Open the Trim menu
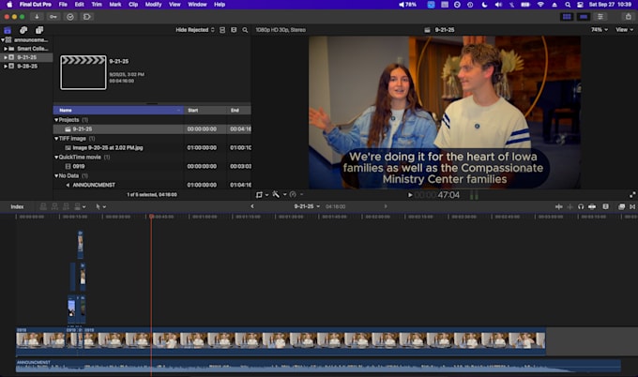This screenshot has height=377, width=638. point(97,5)
